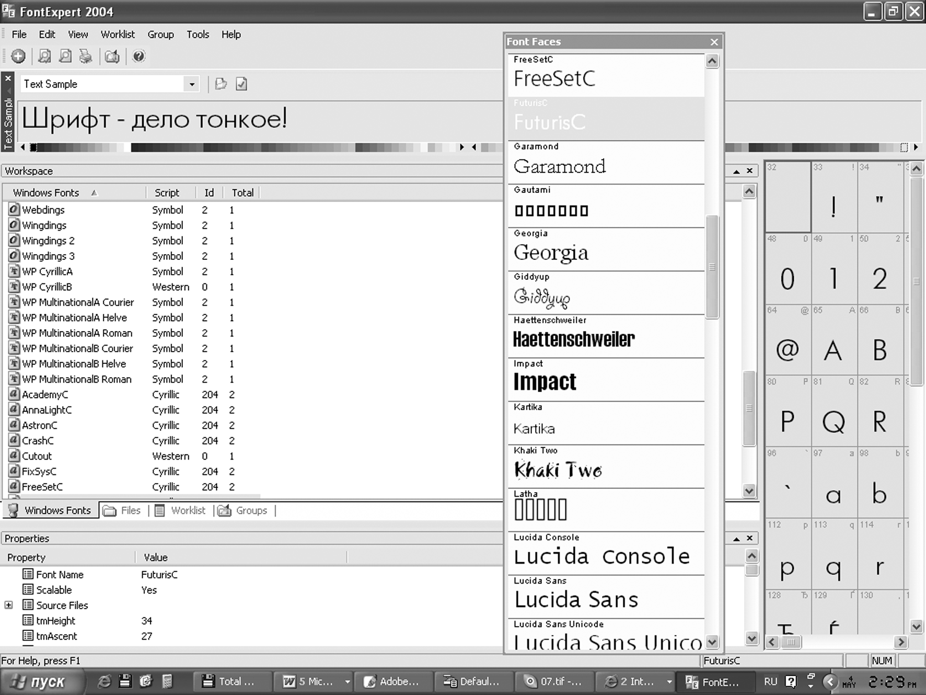Click the round plus add-fonts toolbar icon
The image size is (926, 695).
click(18, 56)
